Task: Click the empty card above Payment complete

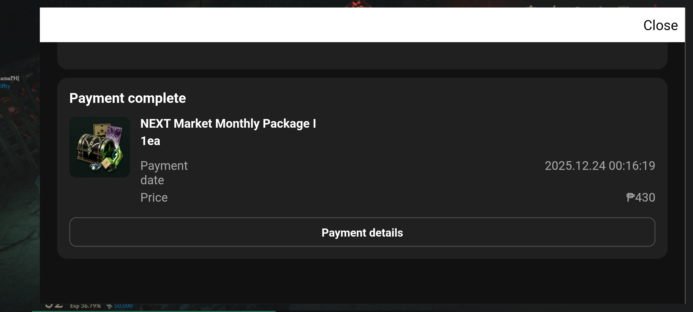Action: click(362, 55)
